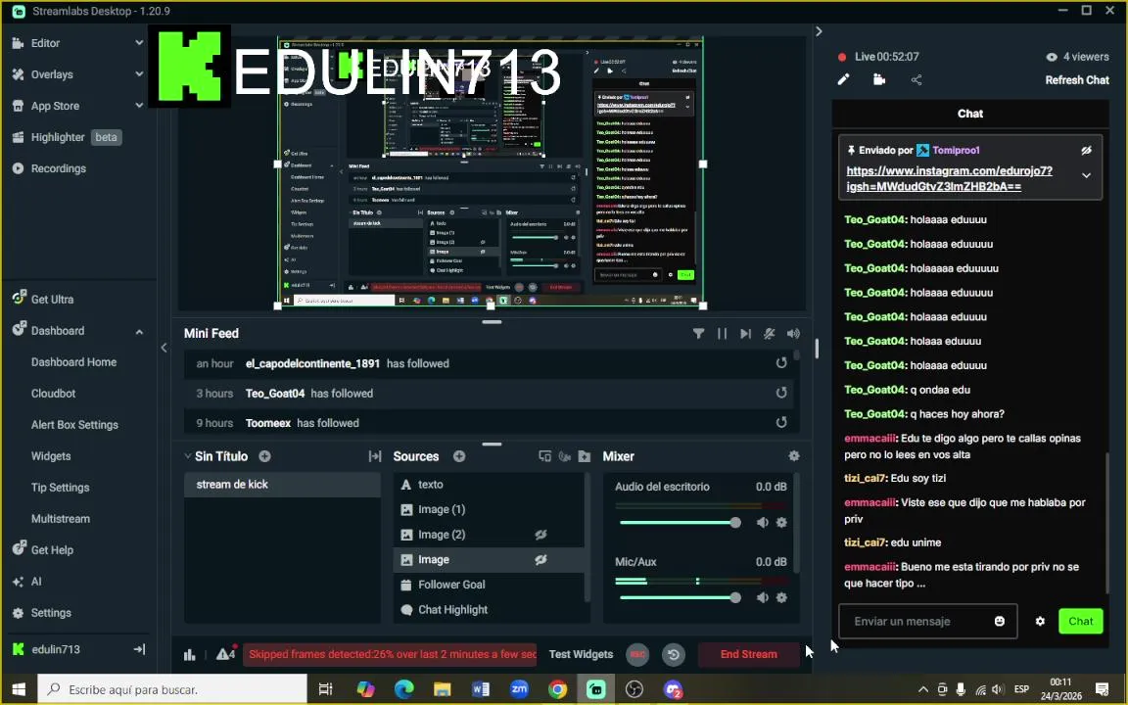The image size is (1128, 705).
Task: Open Mixer advanced audio settings gear
Action: tap(794, 456)
